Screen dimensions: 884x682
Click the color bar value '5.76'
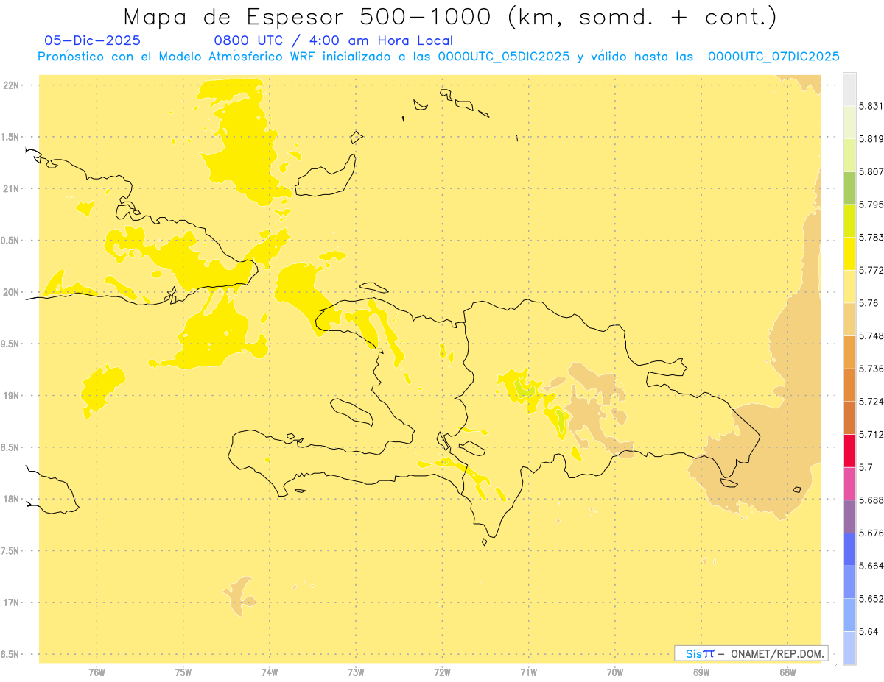(868, 303)
